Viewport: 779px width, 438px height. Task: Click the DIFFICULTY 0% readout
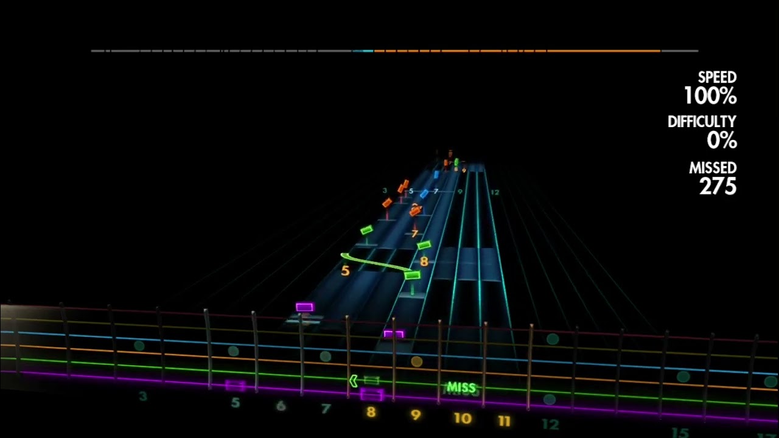pyautogui.click(x=702, y=132)
